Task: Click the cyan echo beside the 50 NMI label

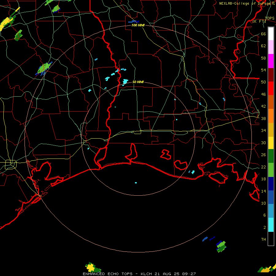Action: tap(125, 82)
